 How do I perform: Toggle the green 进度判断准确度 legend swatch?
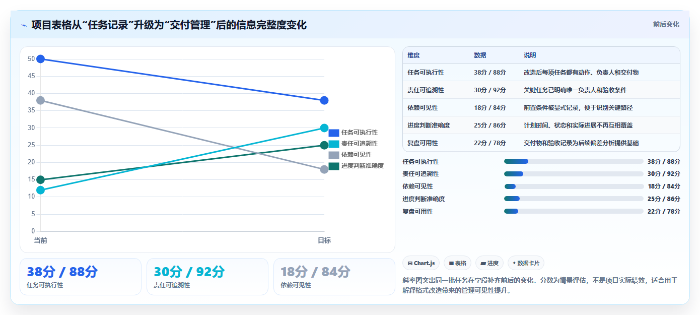coord(334,166)
